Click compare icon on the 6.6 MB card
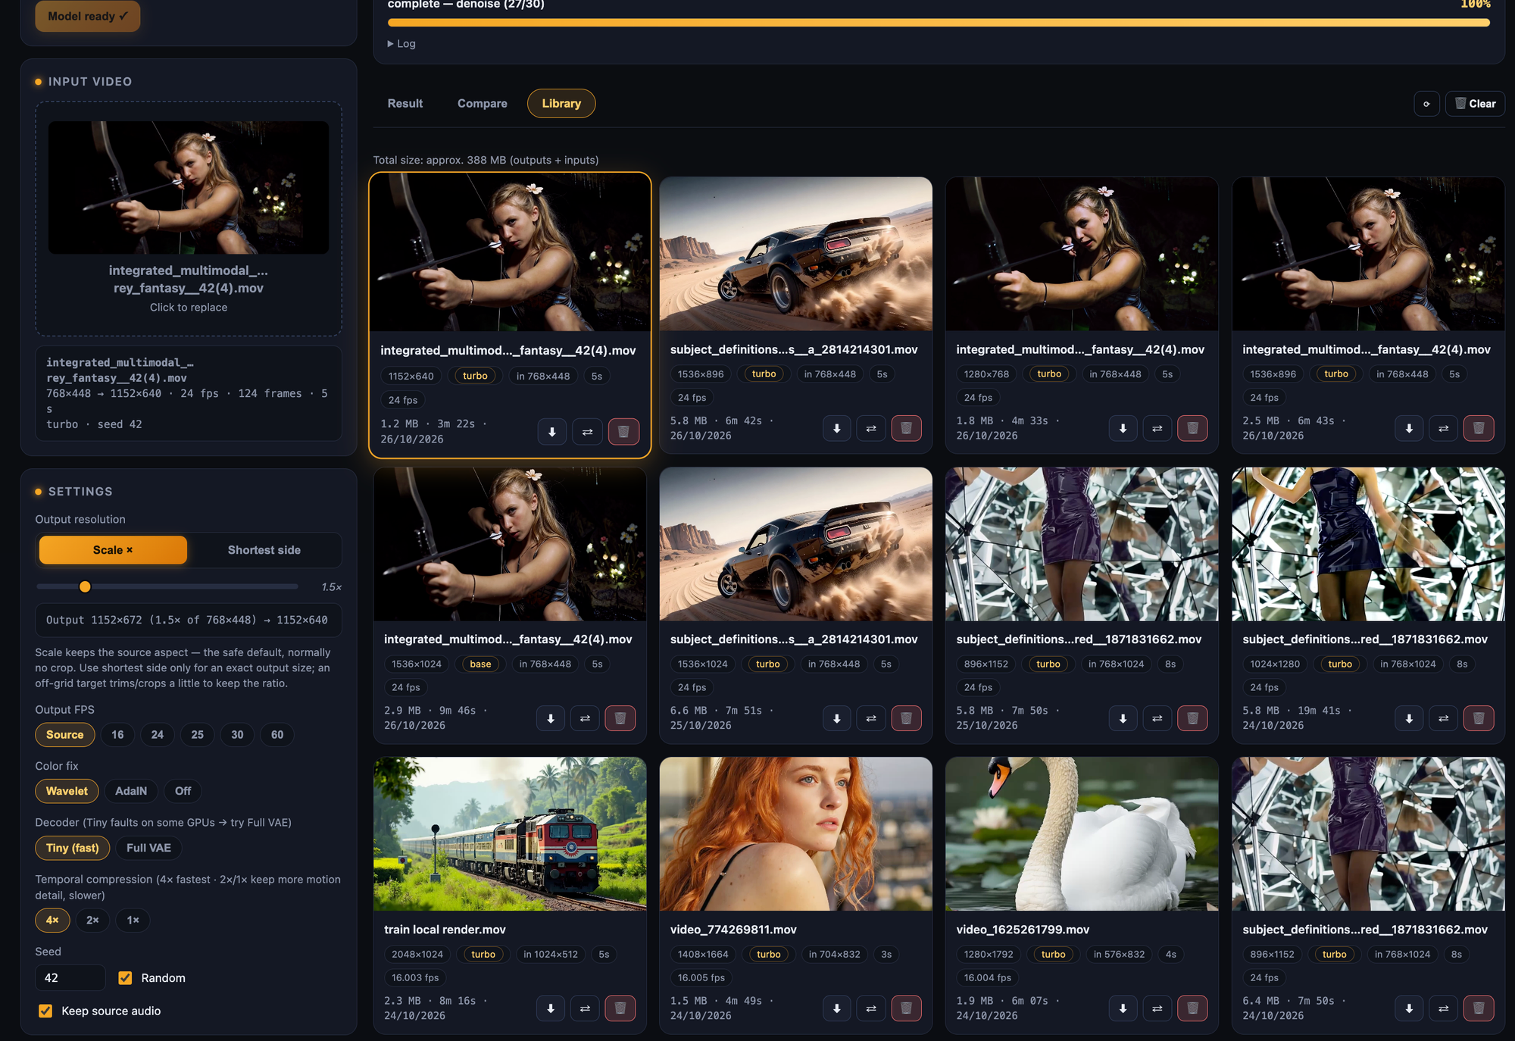Image resolution: width=1515 pixels, height=1041 pixels. [871, 718]
